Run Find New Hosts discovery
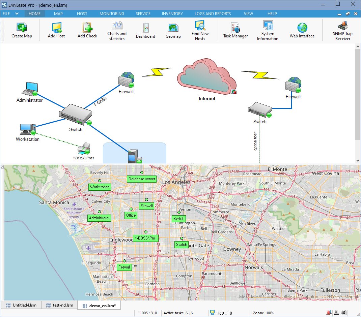The width and height of the screenshot is (361, 317). click(200, 30)
